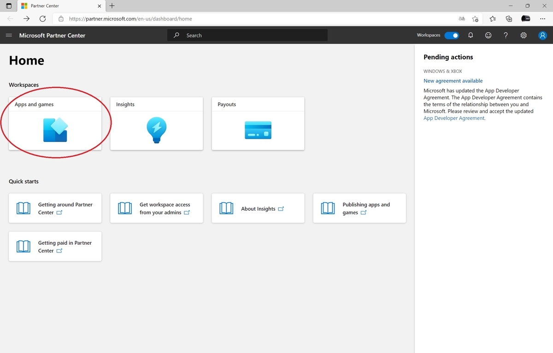Open the account profile avatar

point(542,35)
